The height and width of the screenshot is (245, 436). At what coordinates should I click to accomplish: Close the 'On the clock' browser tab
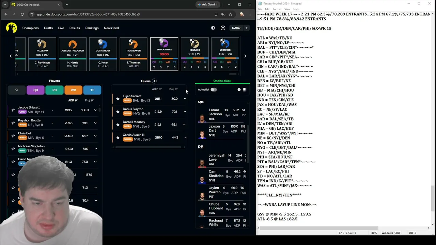click(59, 4)
